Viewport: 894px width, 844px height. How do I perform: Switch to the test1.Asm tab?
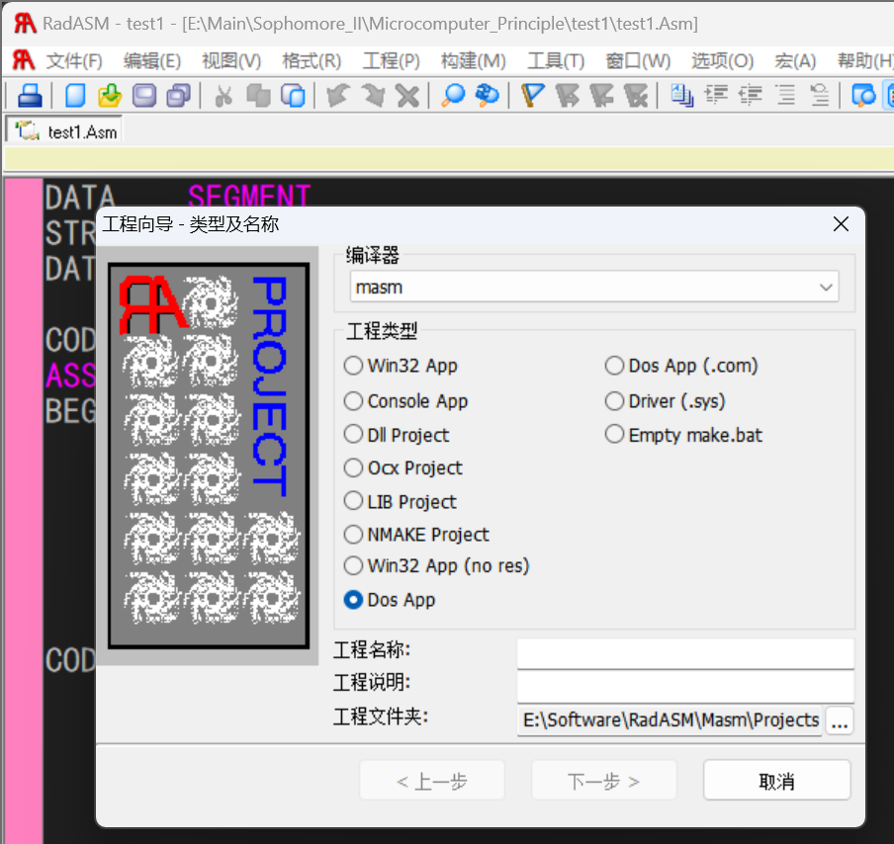point(65,131)
